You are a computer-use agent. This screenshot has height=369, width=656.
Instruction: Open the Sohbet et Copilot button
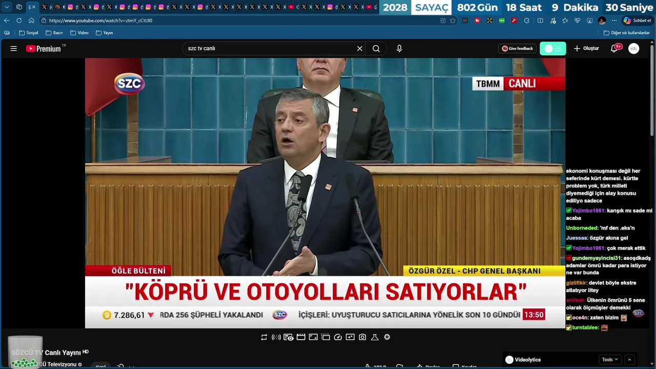[x=637, y=20]
